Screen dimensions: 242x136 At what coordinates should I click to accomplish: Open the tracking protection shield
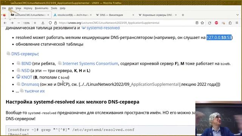pos(50,23)
